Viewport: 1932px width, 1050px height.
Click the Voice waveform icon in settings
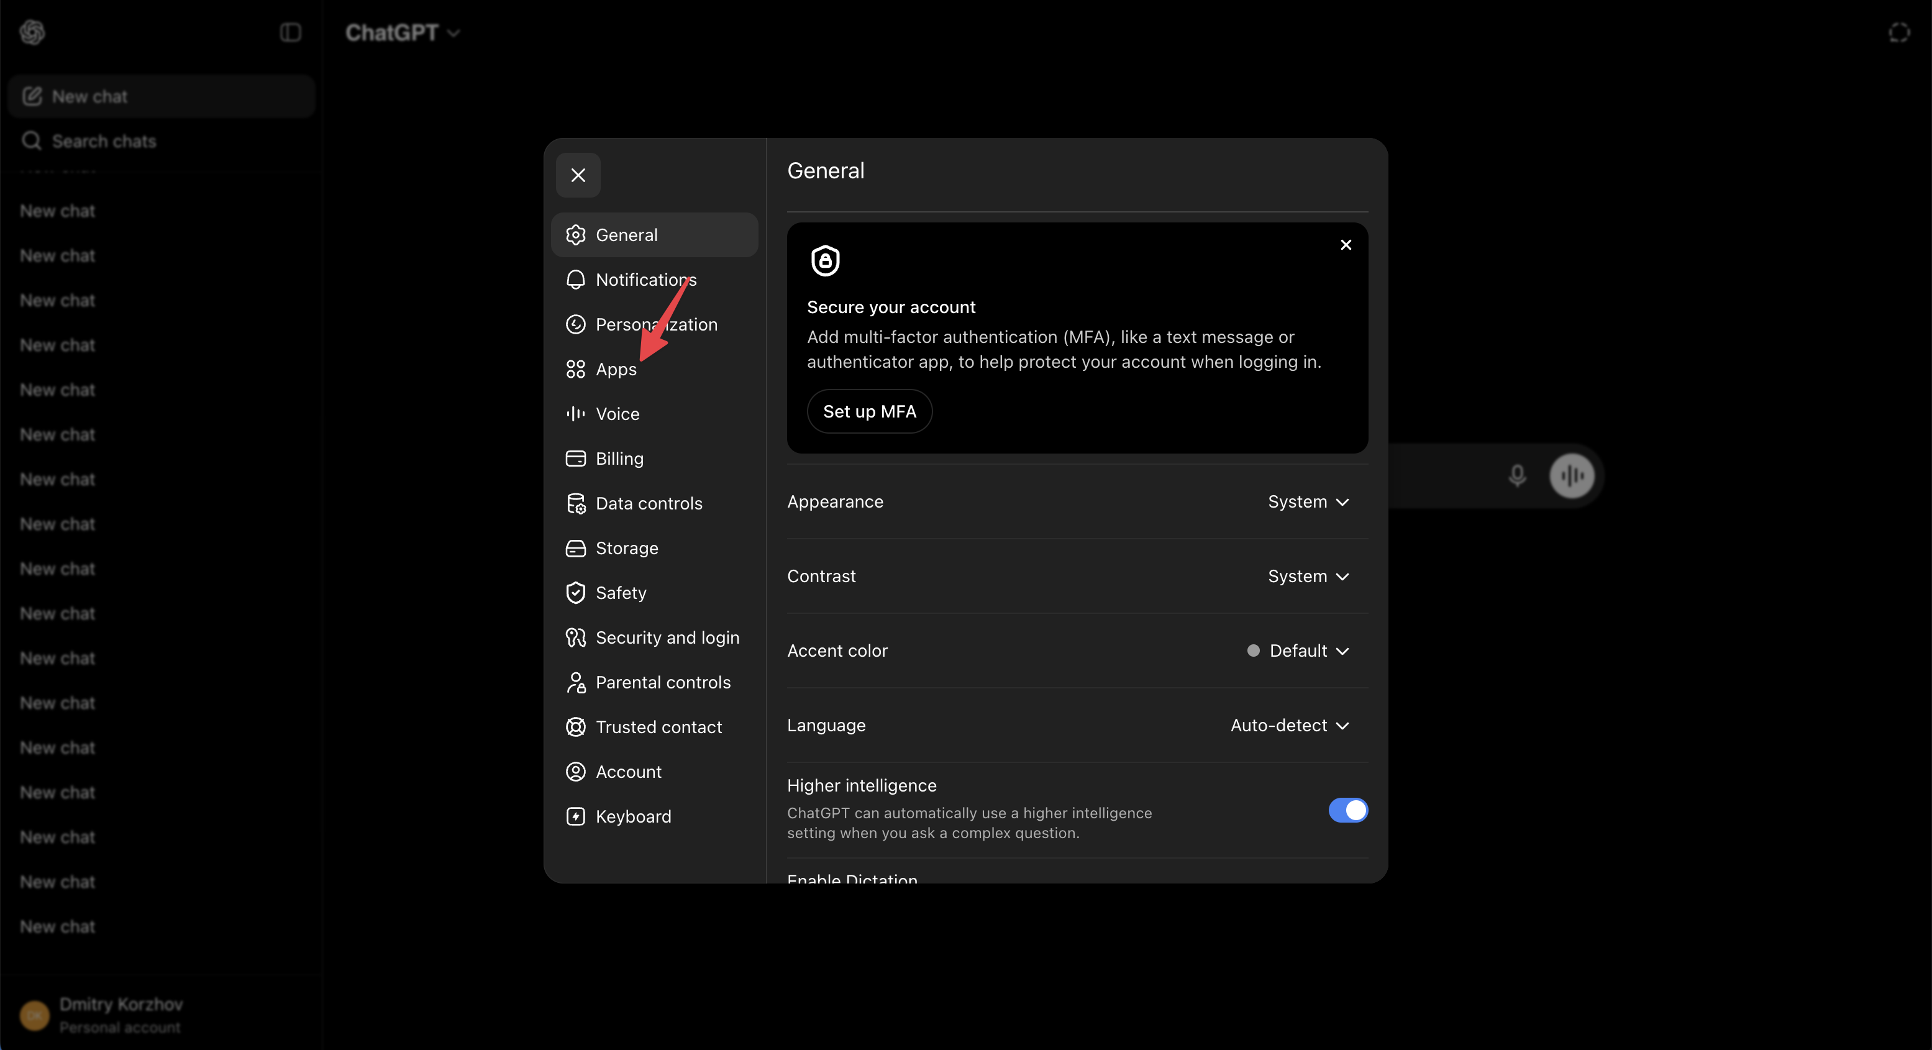(x=575, y=414)
